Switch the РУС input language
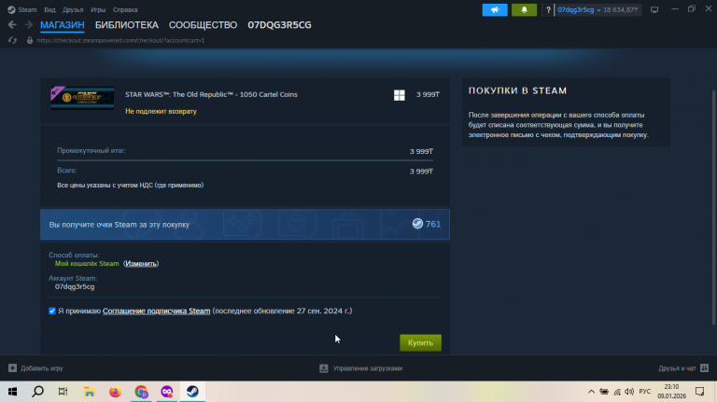The width and height of the screenshot is (717, 402). [x=645, y=392]
